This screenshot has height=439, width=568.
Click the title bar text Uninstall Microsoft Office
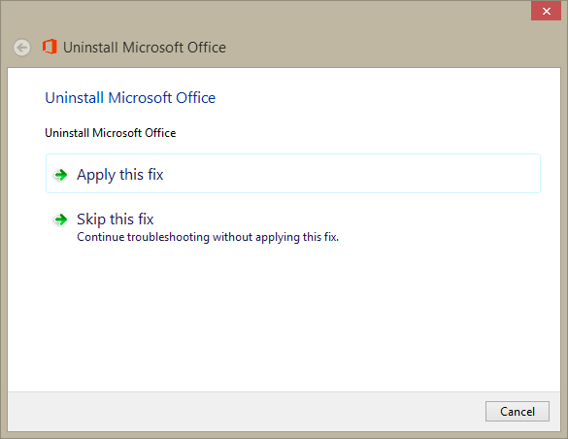pos(145,48)
